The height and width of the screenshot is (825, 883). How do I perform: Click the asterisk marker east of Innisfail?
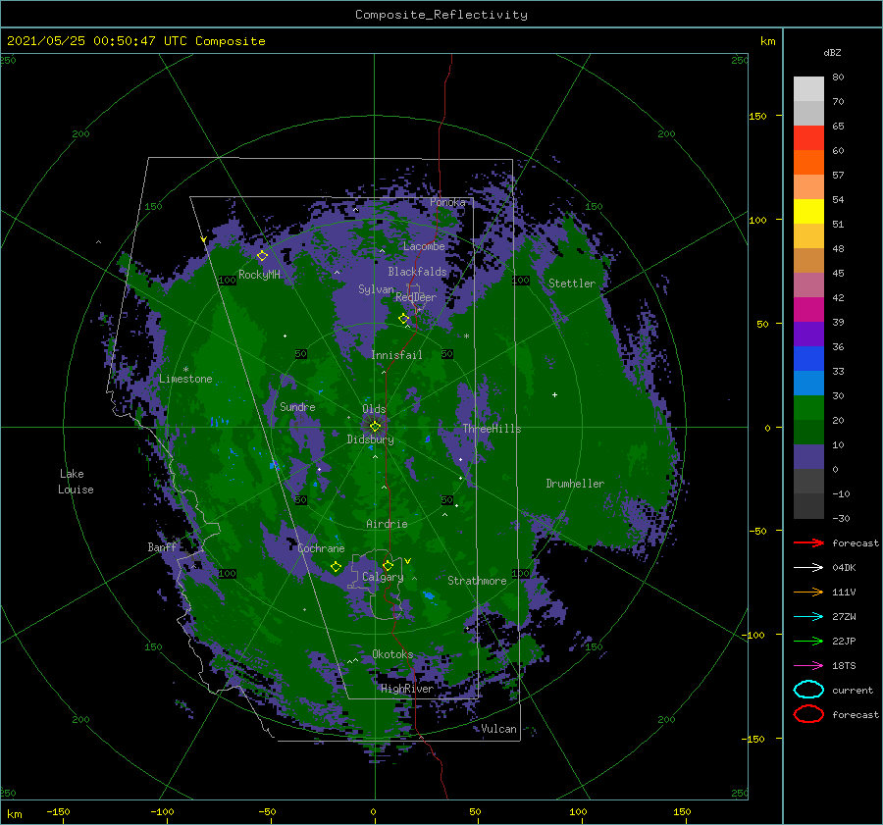click(x=466, y=336)
